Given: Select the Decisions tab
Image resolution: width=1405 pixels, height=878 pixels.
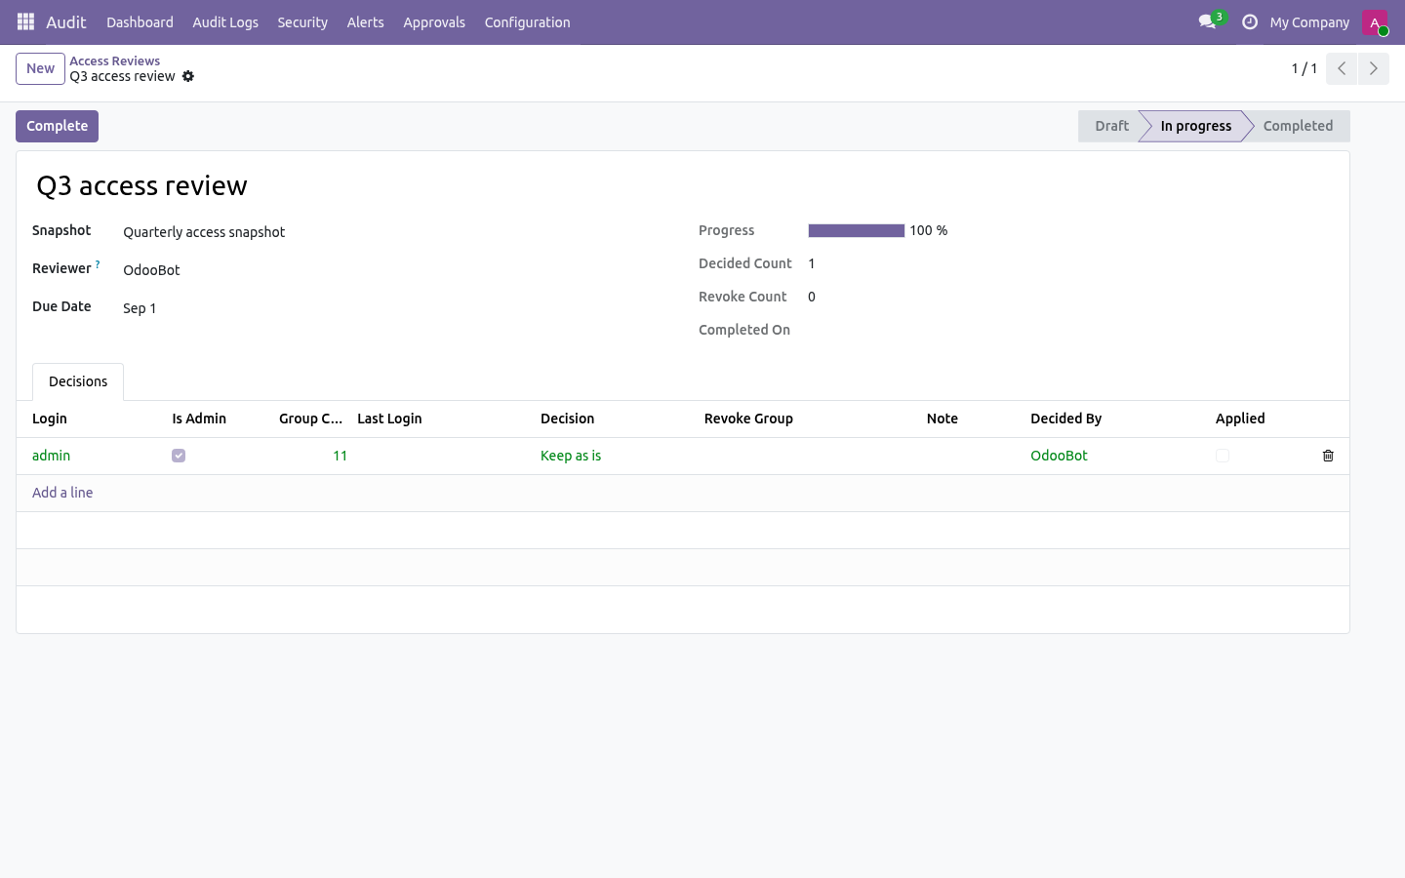Looking at the screenshot, I should [78, 381].
